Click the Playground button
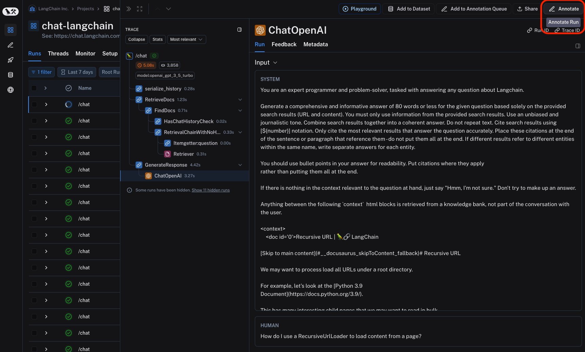 point(359,9)
